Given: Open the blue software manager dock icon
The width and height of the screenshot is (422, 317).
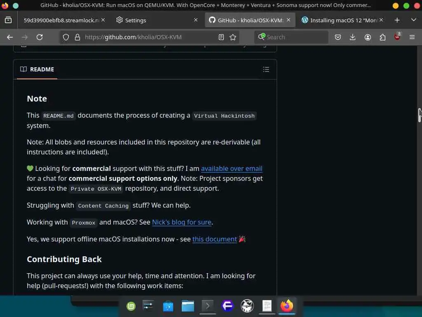Looking at the screenshot, I should coord(168,306).
